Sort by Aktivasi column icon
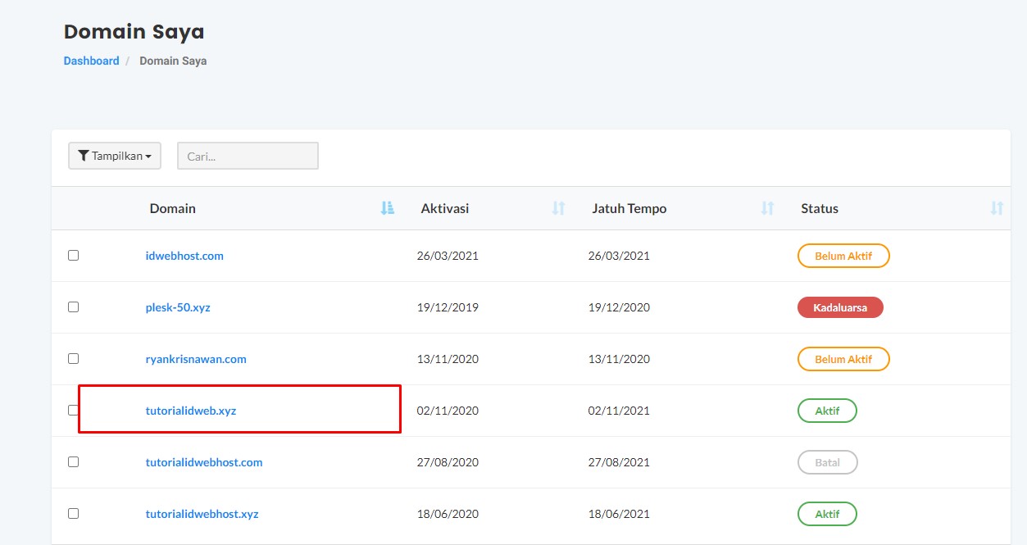Viewport: 1027px width, 545px height. (x=559, y=208)
